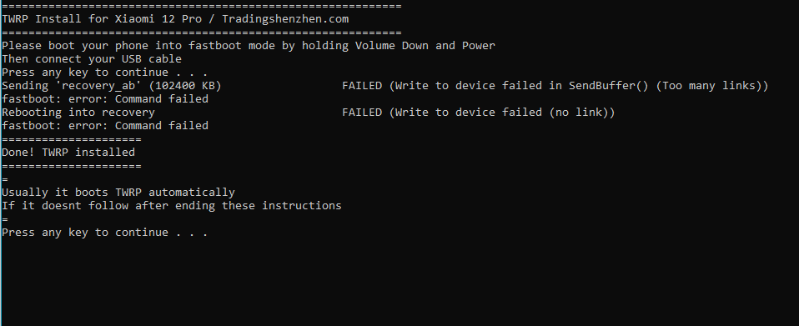Click the Tradingshenzhen.com text in the header
This screenshot has height=326, width=799.
pyautogui.click(x=285, y=19)
